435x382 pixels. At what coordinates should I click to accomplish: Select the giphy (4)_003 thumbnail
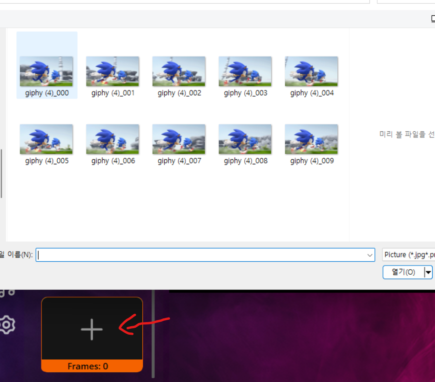[245, 71]
